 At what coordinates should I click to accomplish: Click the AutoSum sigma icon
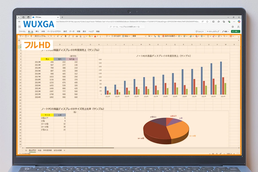tap(208, 36)
